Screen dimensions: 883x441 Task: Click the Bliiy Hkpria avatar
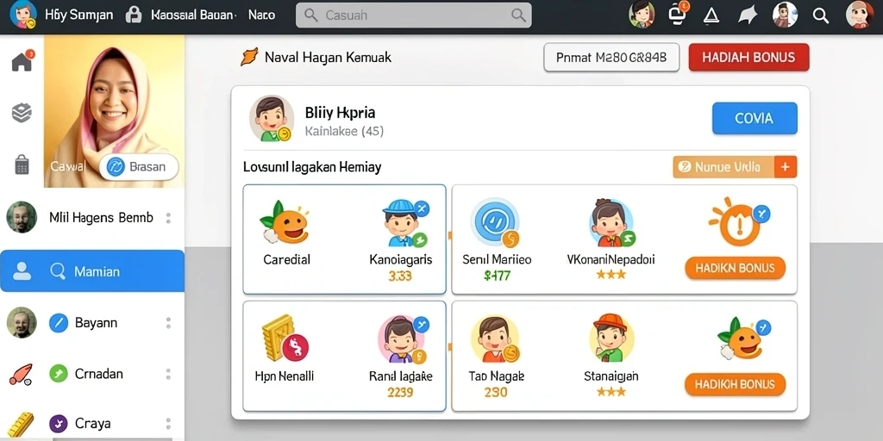[272, 118]
